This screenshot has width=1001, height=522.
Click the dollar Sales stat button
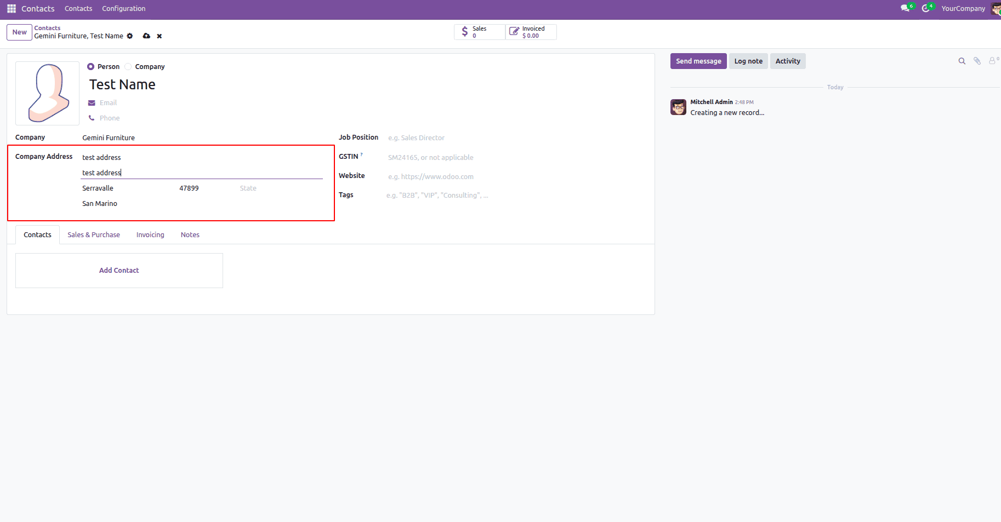(480, 32)
